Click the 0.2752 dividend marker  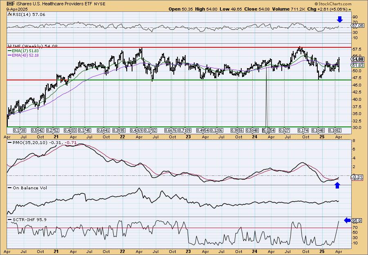click(x=53, y=131)
